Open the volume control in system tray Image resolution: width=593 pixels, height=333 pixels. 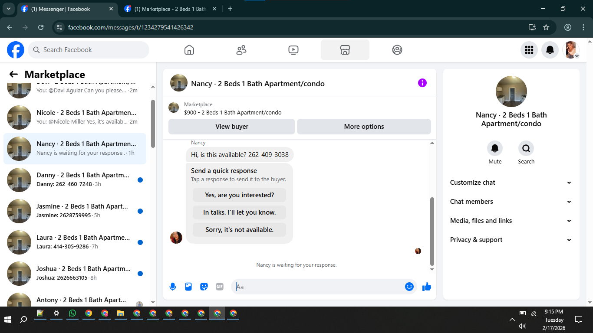522,326
